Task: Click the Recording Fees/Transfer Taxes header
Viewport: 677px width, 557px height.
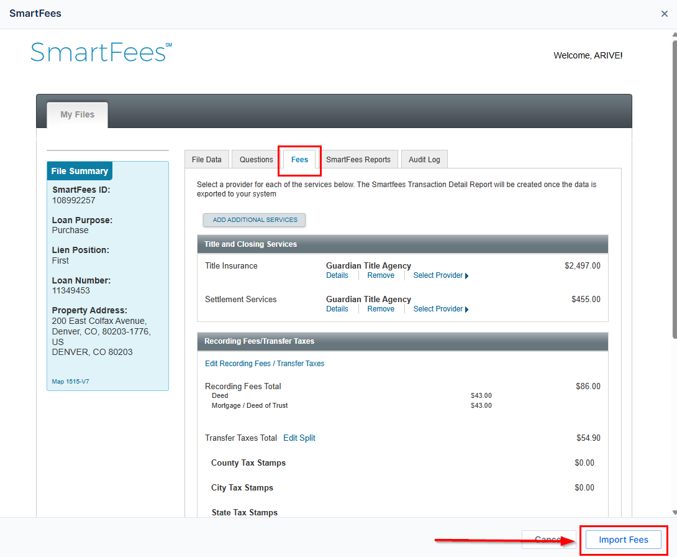Action: coord(402,341)
